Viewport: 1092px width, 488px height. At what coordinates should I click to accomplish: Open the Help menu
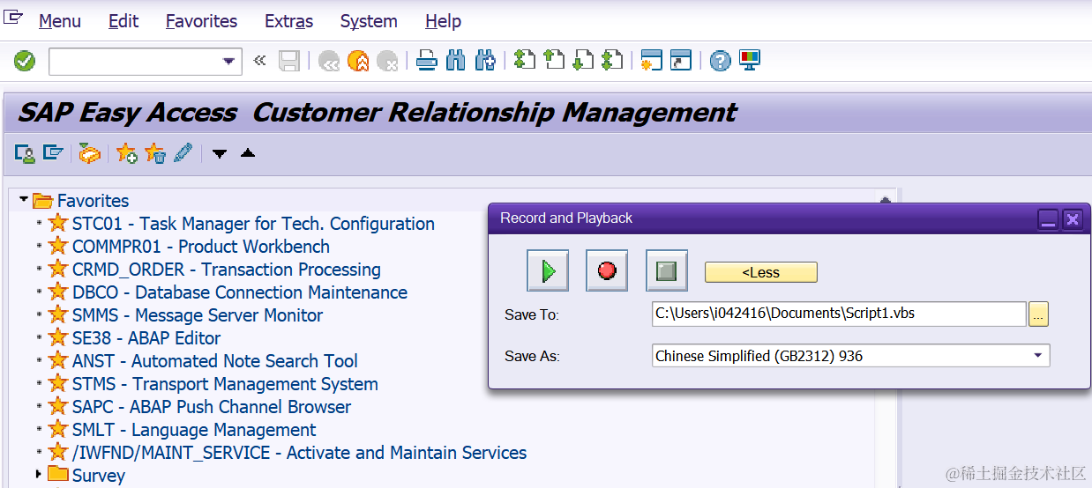[443, 21]
